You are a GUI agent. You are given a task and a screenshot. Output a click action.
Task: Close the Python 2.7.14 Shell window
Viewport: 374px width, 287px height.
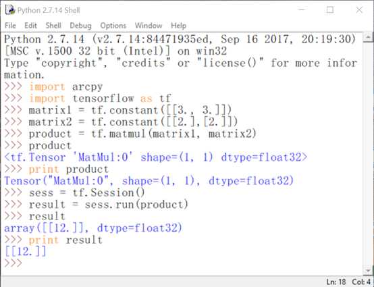coord(359,9)
